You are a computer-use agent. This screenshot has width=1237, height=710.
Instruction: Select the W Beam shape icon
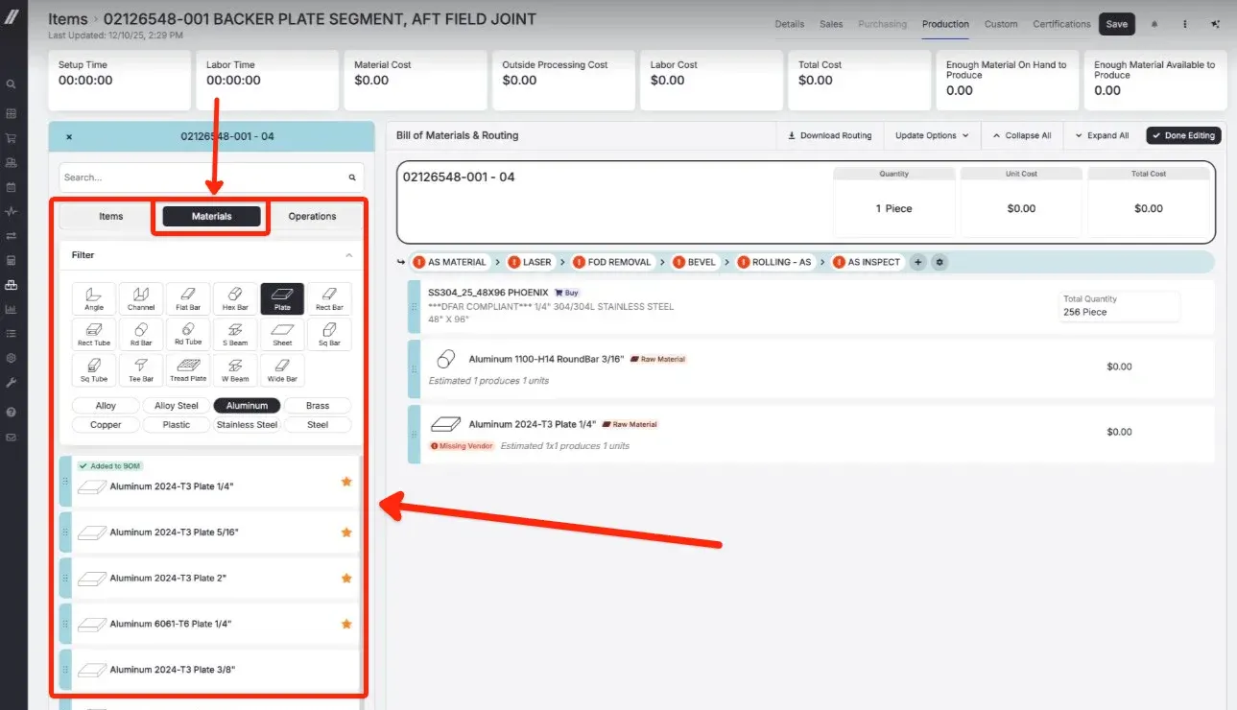234,368
